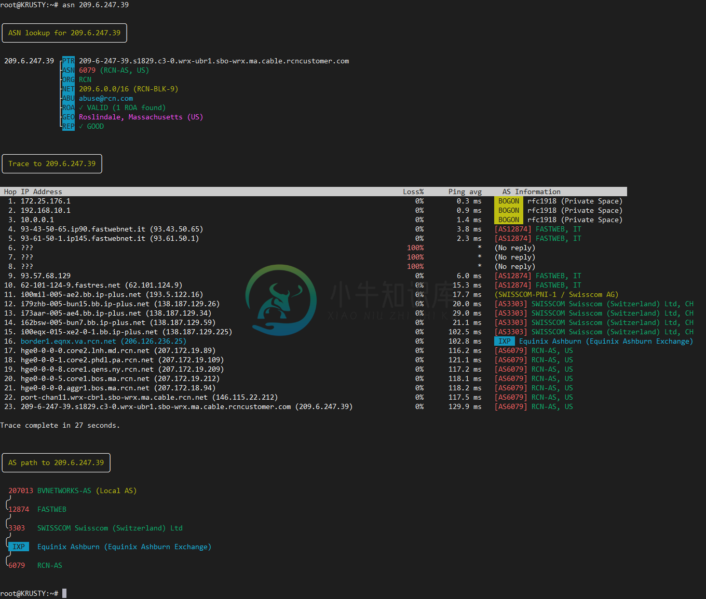Click the 'Hop IP Address' column header
The height and width of the screenshot is (599, 706).
[x=33, y=192]
